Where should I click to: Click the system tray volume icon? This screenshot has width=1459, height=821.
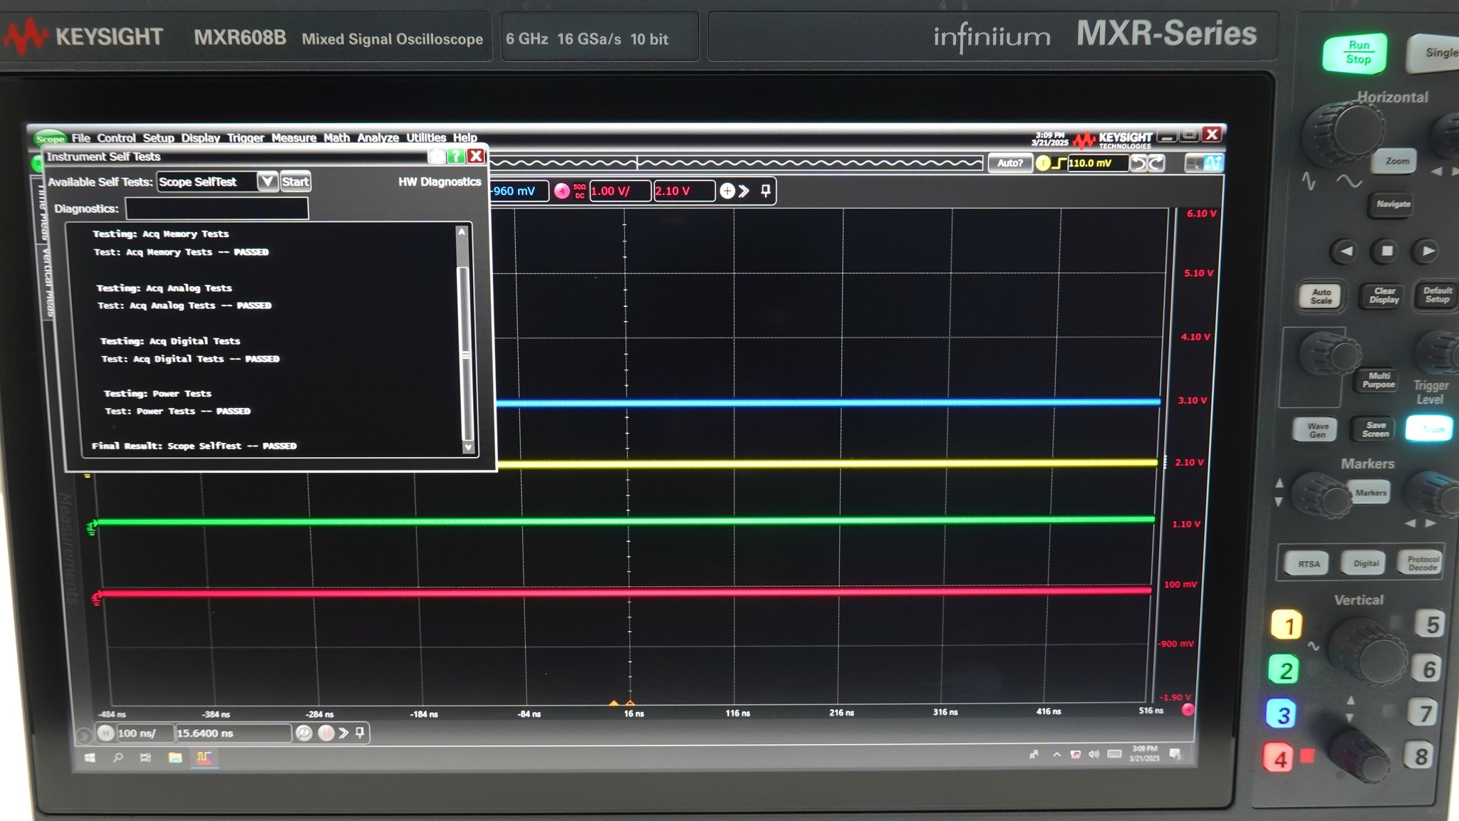[x=1094, y=754]
